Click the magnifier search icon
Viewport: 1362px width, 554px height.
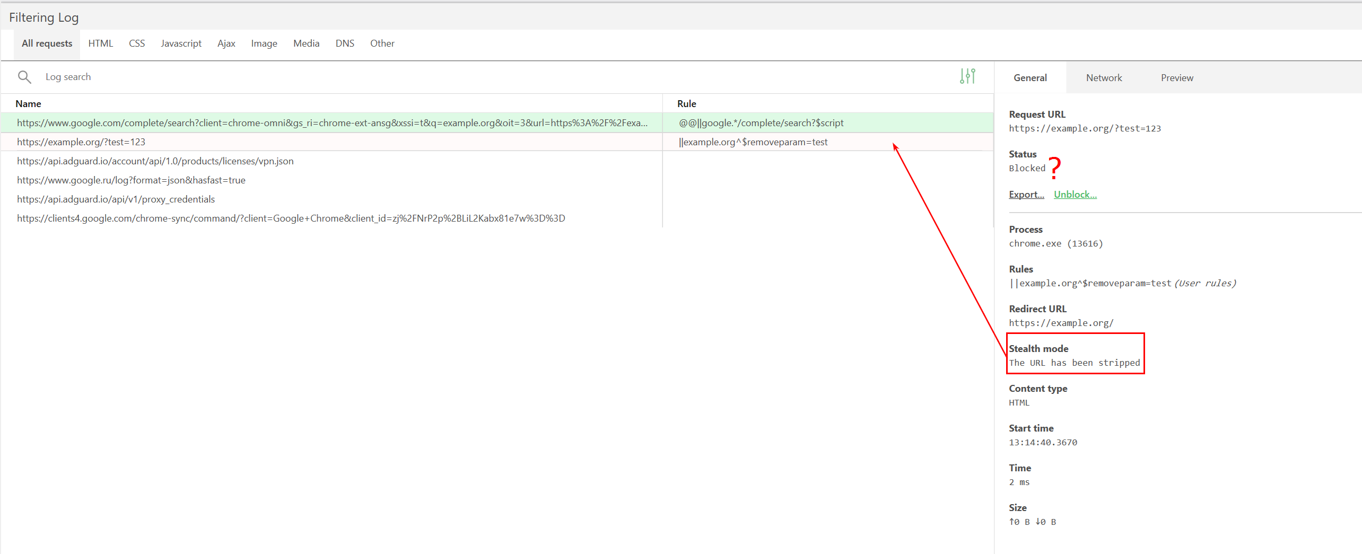click(x=24, y=76)
